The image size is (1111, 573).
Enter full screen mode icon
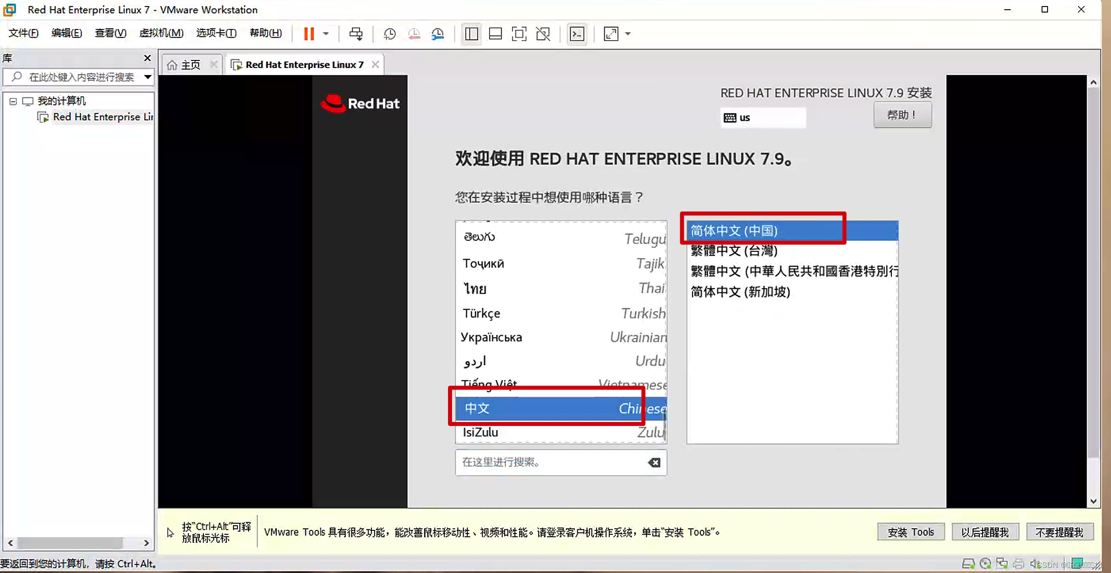[x=519, y=34]
